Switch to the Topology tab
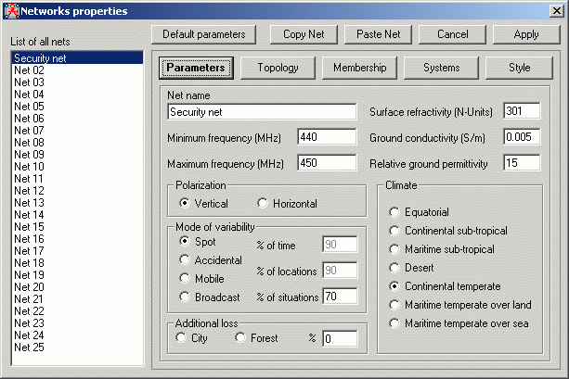Viewport: 569px width, 379px height. pyautogui.click(x=278, y=68)
